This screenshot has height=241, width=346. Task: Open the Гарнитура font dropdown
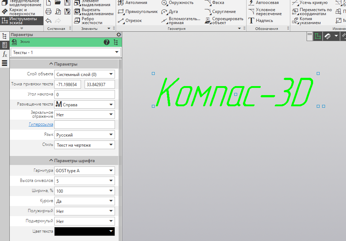click(x=85, y=171)
